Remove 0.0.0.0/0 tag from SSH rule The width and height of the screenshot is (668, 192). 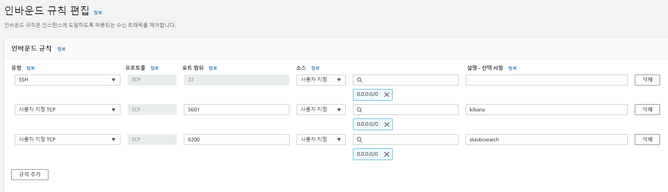point(387,95)
